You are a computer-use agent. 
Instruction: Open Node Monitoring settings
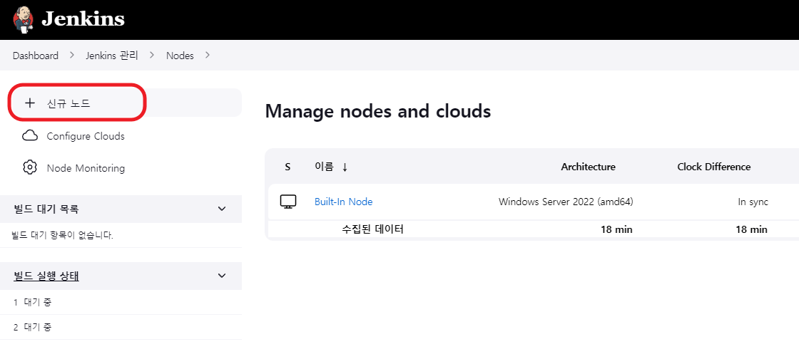[86, 168]
